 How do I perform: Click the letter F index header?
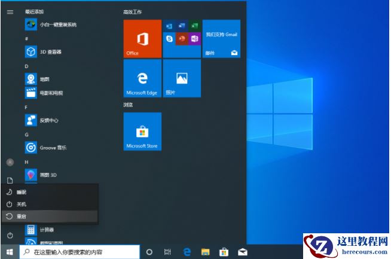[x=26, y=107]
